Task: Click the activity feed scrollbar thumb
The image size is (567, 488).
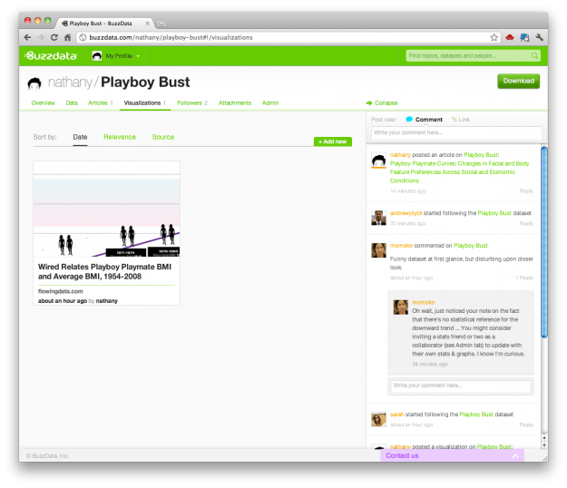Action: [543, 241]
